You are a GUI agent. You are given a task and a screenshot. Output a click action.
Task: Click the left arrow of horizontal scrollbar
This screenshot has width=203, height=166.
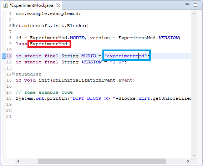point(18,161)
